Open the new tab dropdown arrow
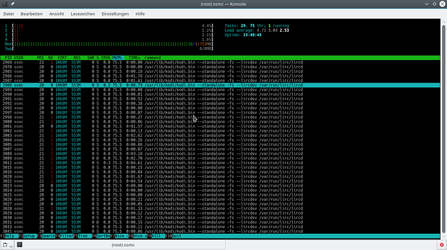447x250 pixels. coord(11,246)
